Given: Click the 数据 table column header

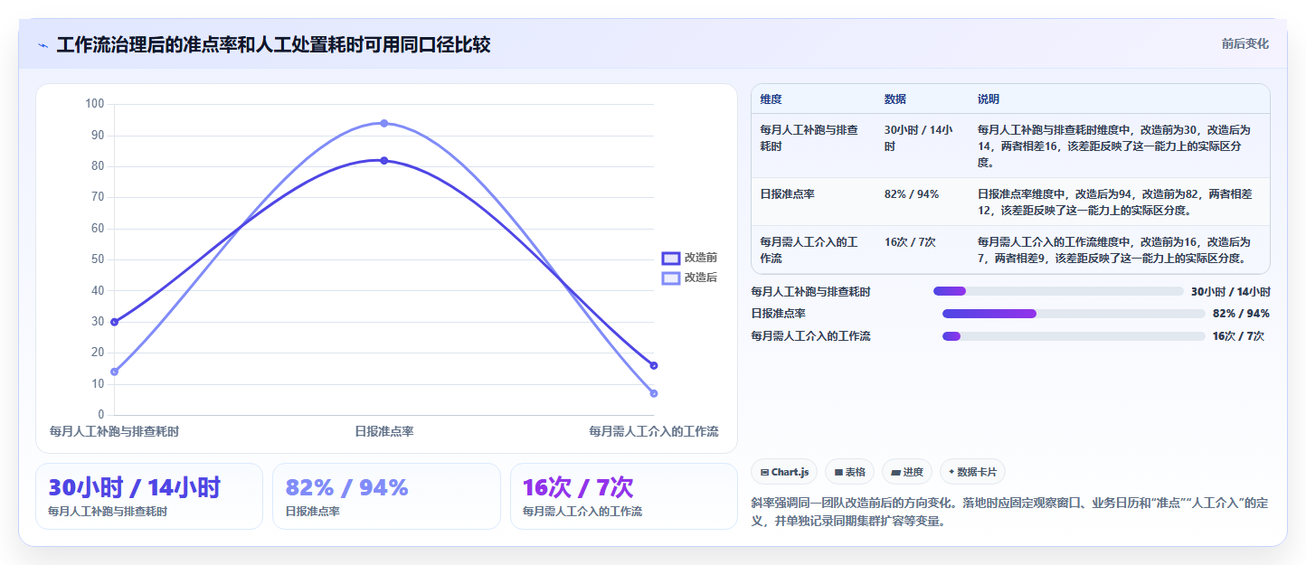Looking at the screenshot, I should (x=895, y=99).
